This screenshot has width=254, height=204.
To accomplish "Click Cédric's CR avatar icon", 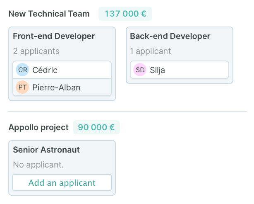I will (22, 70).
